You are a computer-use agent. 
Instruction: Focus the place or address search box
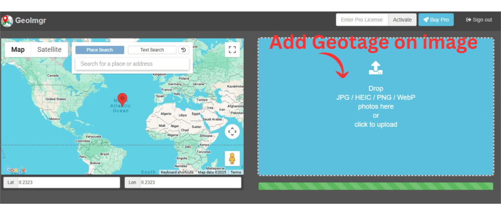coord(132,64)
